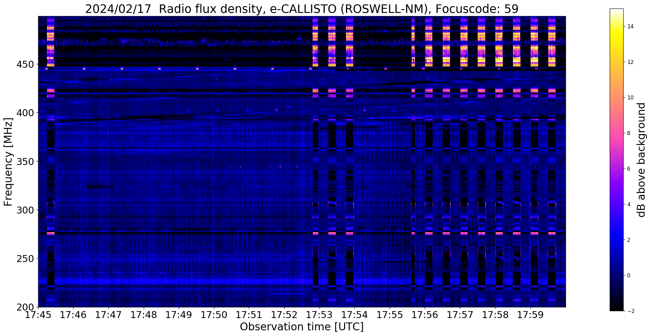Click the 17:53 time tick label
651x336 pixels.
tap(320, 315)
